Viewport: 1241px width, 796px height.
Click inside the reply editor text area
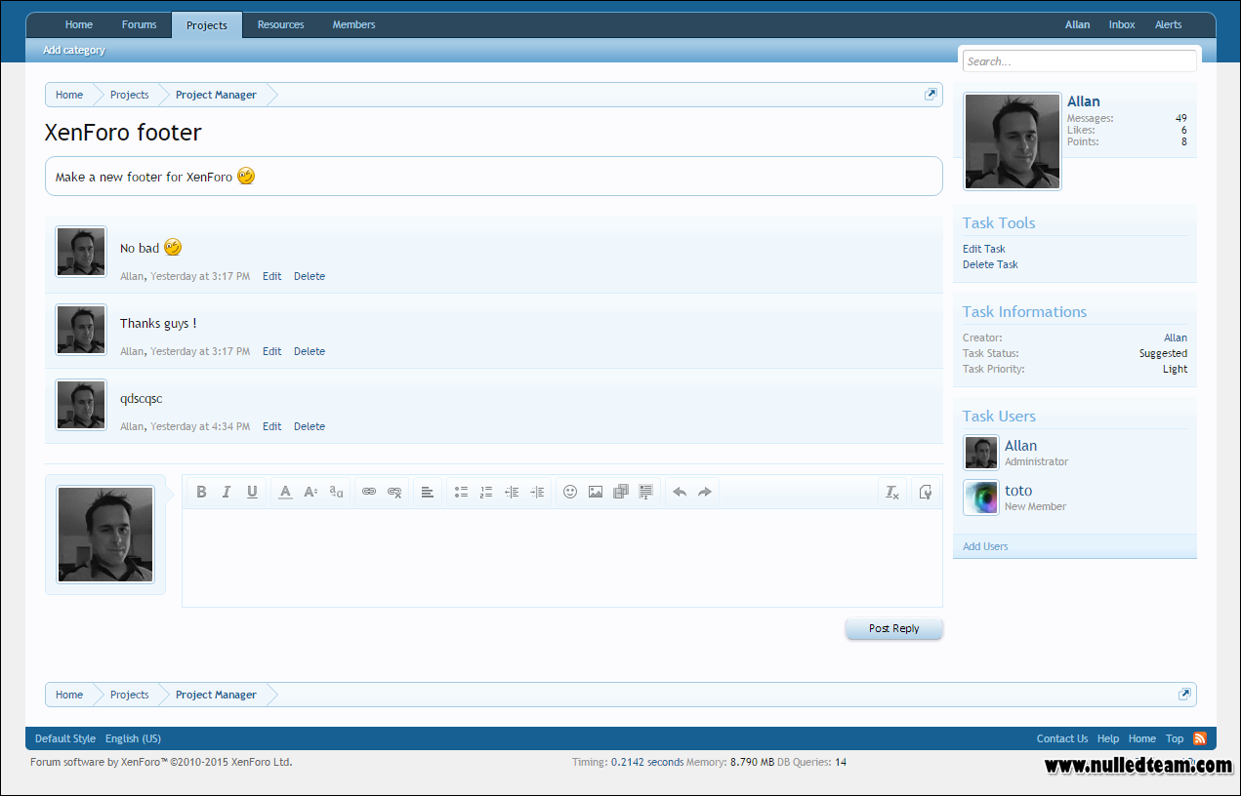tap(562, 557)
